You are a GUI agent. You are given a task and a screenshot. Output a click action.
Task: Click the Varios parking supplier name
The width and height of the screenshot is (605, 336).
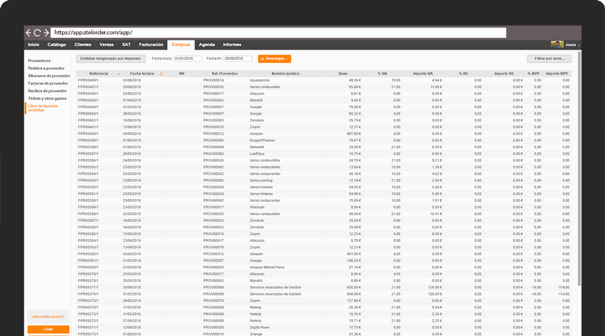click(261, 181)
